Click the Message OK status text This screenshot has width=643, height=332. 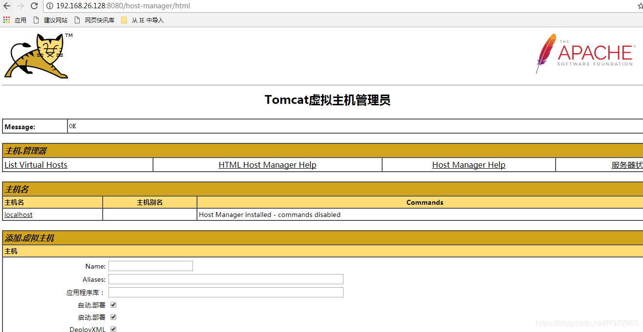[72, 126]
